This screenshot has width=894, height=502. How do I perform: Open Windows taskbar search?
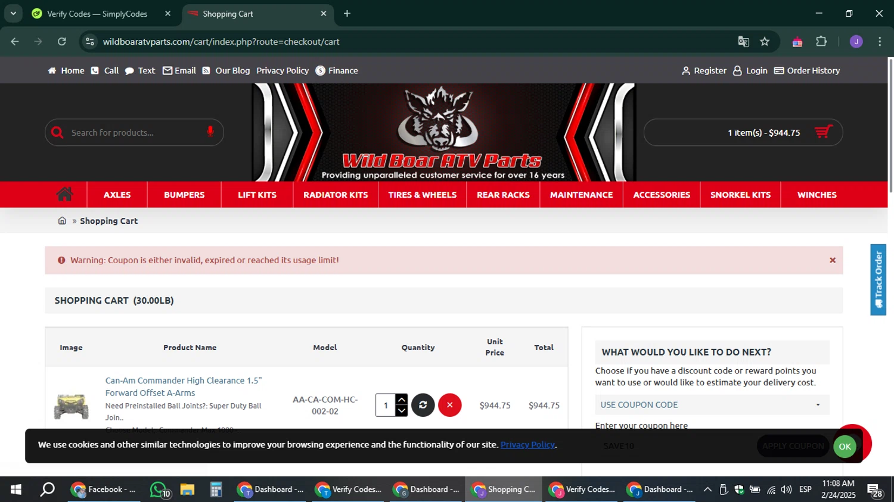click(48, 489)
